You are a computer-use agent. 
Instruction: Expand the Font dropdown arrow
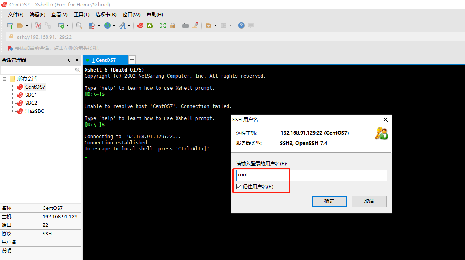(x=129, y=26)
